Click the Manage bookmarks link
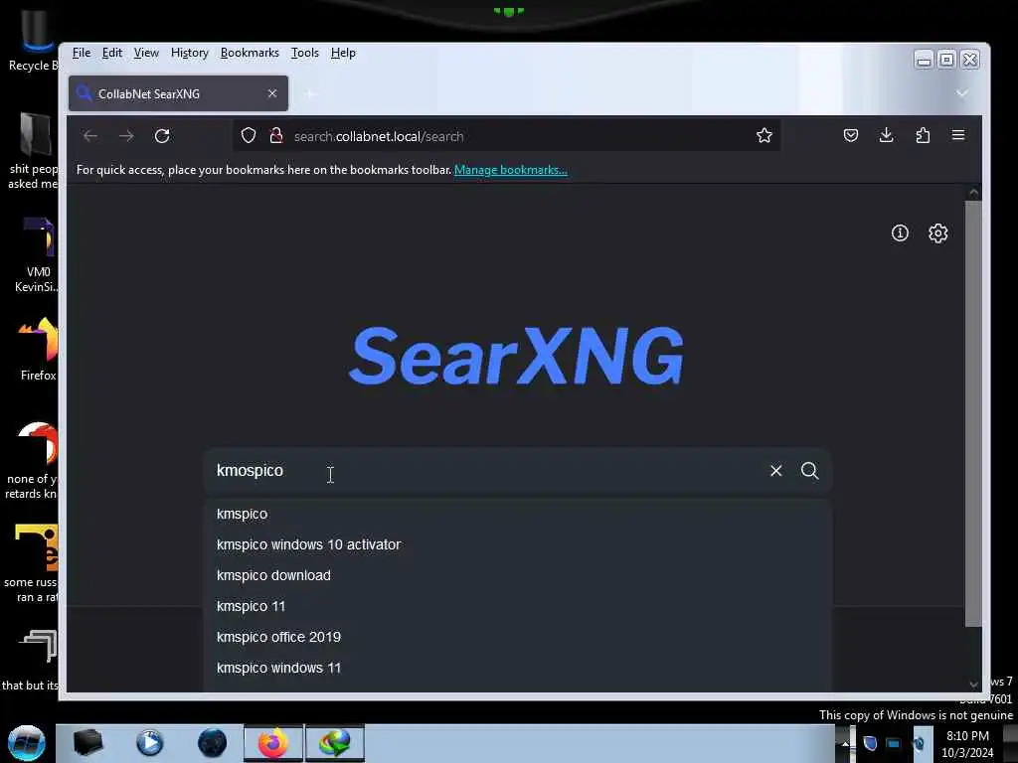Screen dimensions: 1018x763 [510, 170]
